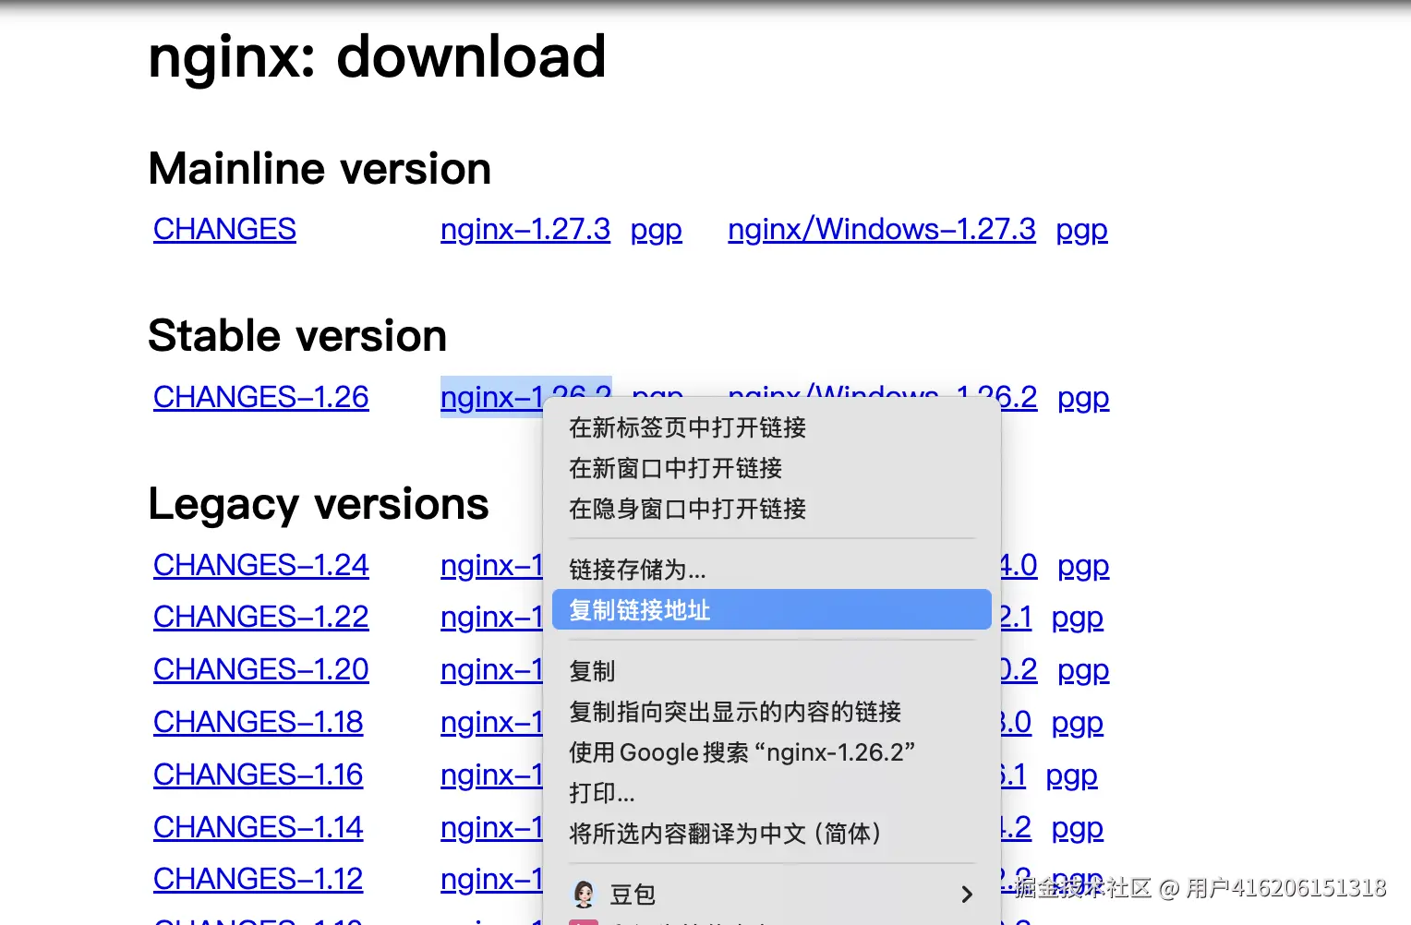Open pgp link in the CHANGES-1.24 row
The image size is (1411, 925).
[1083, 567]
